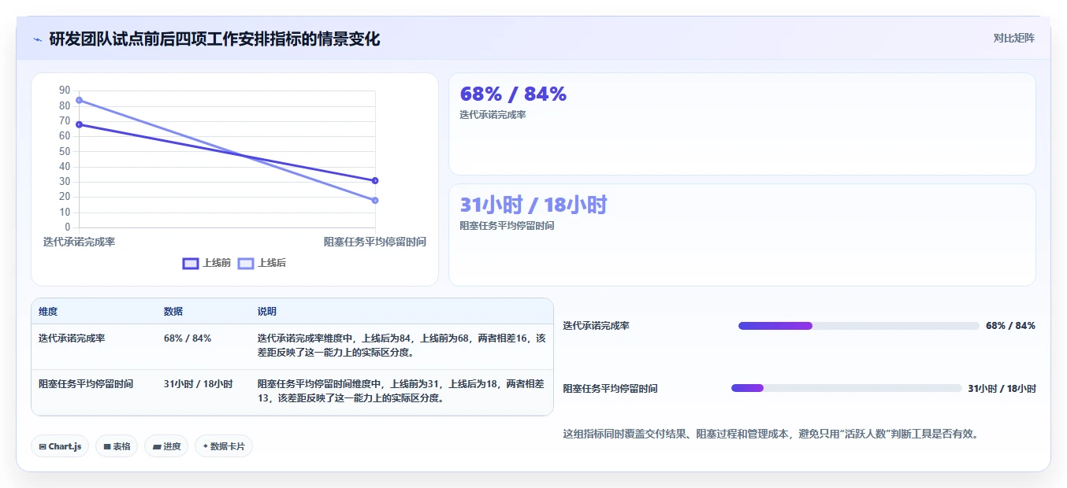Click the 上线后 data point at 18
Image resolution: width=1067 pixels, height=488 pixels.
[375, 200]
